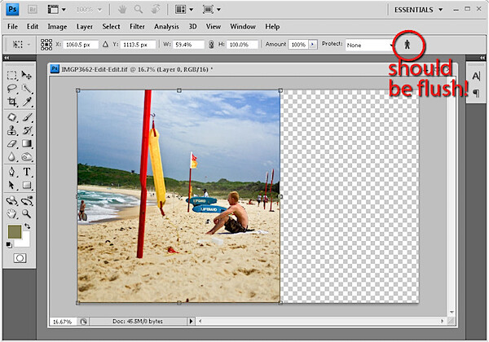Open the File menu
This screenshot has height=342, width=489.
point(12,27)
